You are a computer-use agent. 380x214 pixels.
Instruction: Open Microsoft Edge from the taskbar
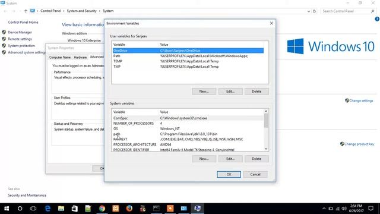[47, 209]
